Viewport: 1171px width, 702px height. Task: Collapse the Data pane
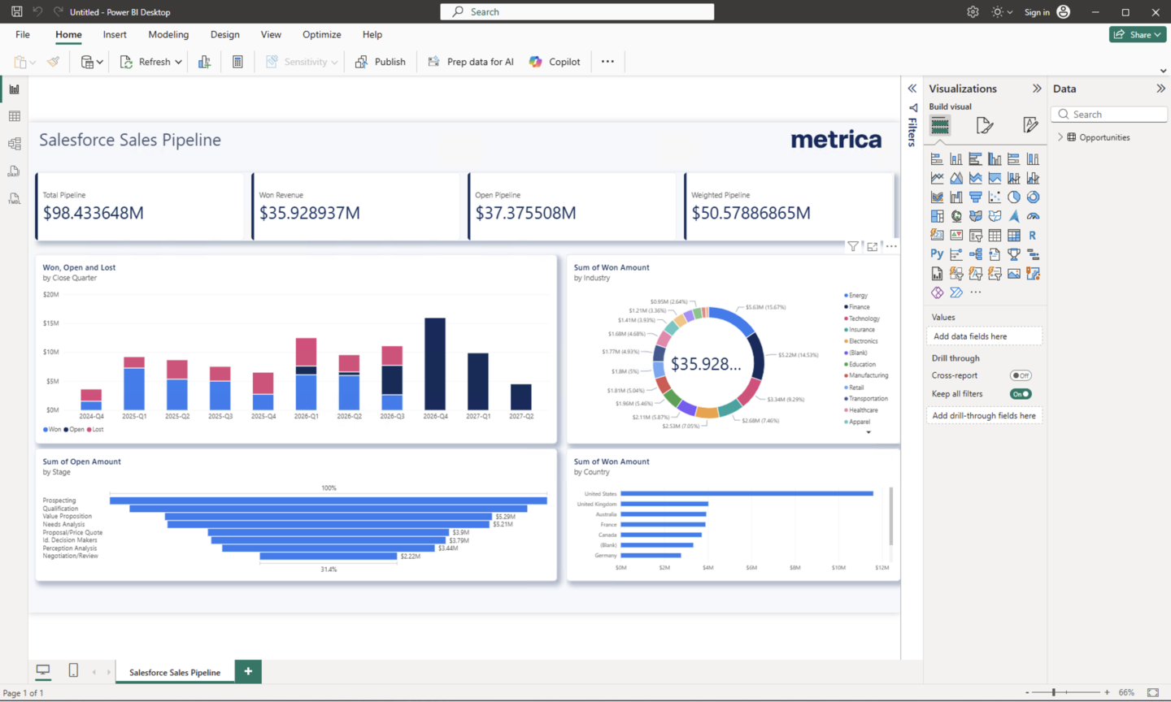pos(1160,89)
